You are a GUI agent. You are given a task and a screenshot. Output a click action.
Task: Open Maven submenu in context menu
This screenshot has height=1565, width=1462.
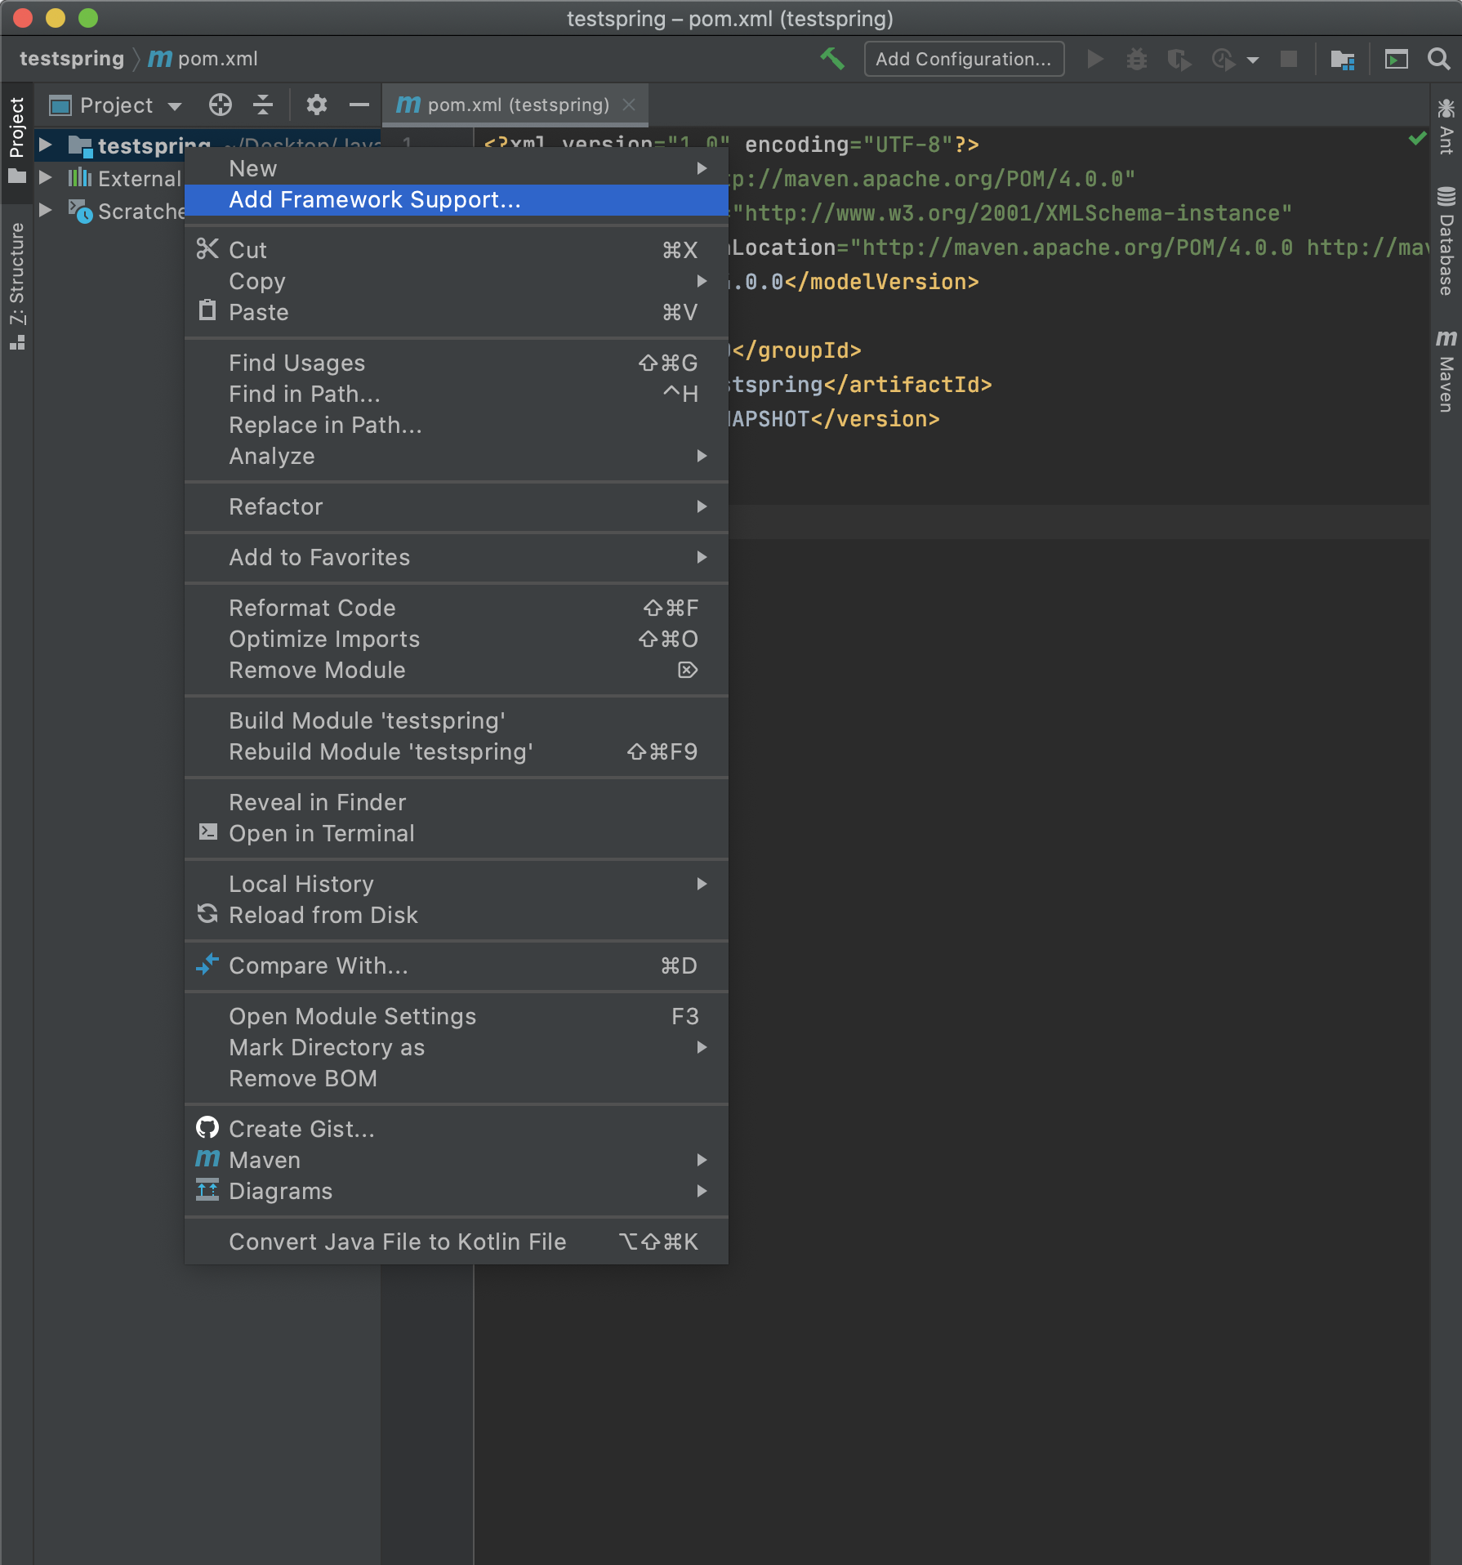click(x=457, y=1160)
